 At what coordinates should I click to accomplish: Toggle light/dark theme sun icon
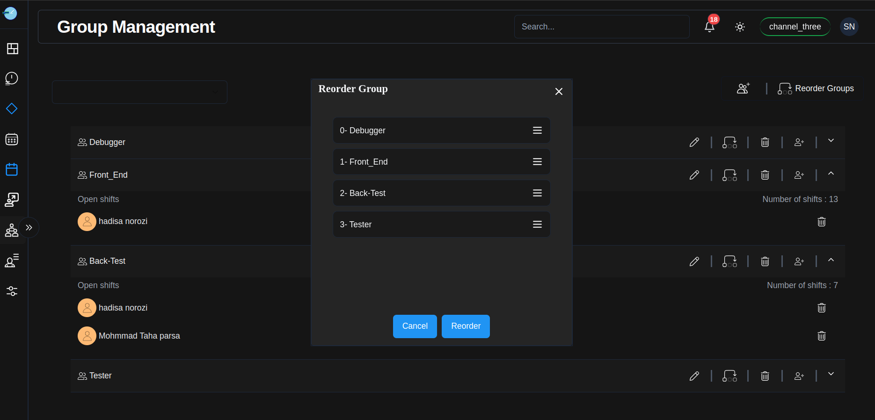click(740, 27)
